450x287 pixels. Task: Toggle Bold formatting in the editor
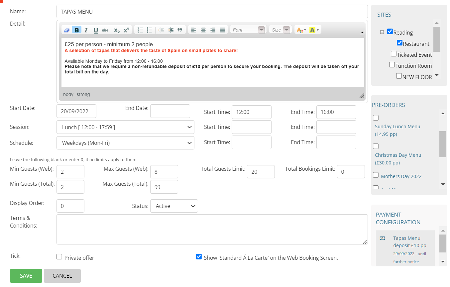(x=76, y=30)
